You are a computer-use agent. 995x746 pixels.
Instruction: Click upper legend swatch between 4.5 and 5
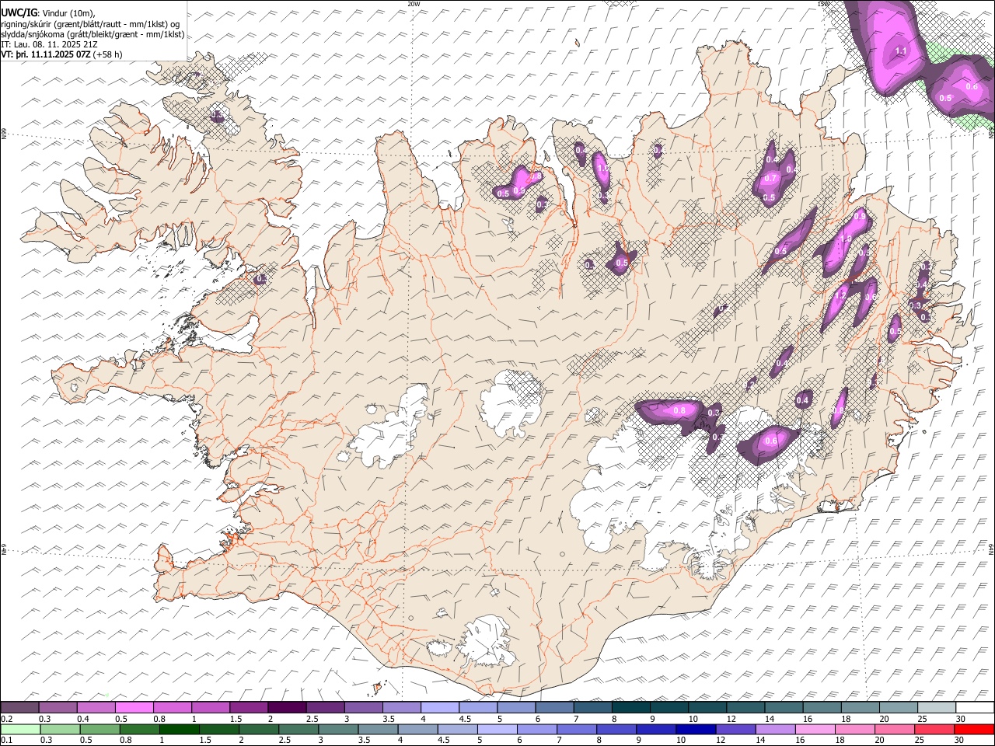(x=477, y=708)
